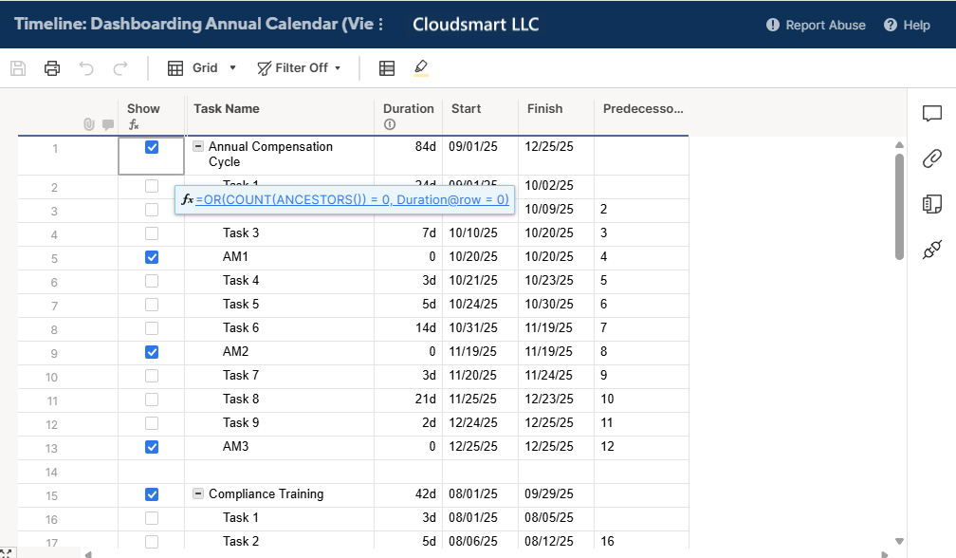
Task: Click the row height table icon
Action: (x=387, y=68)
